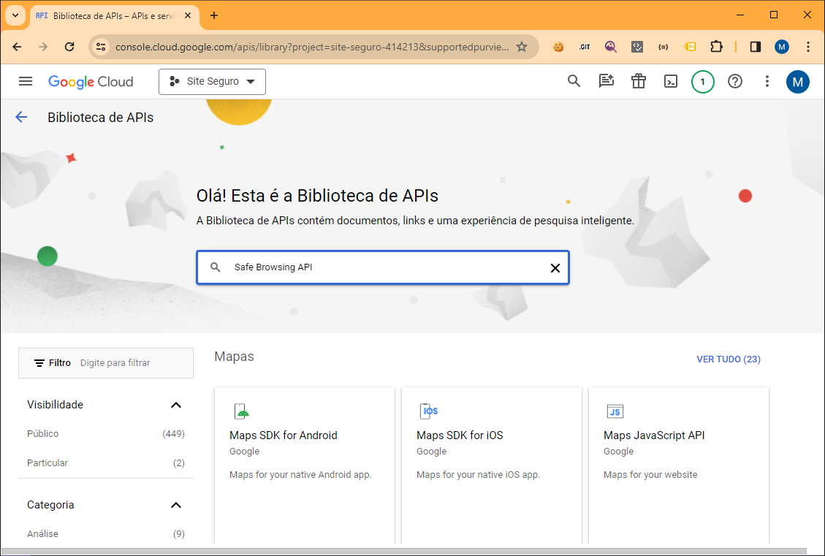
Task: Click the Filtro filter input field
Action: [x=106, y=363]
